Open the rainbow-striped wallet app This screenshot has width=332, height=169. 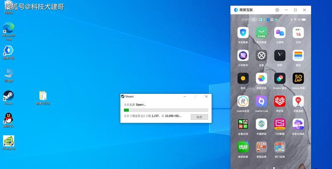point(298,55)
